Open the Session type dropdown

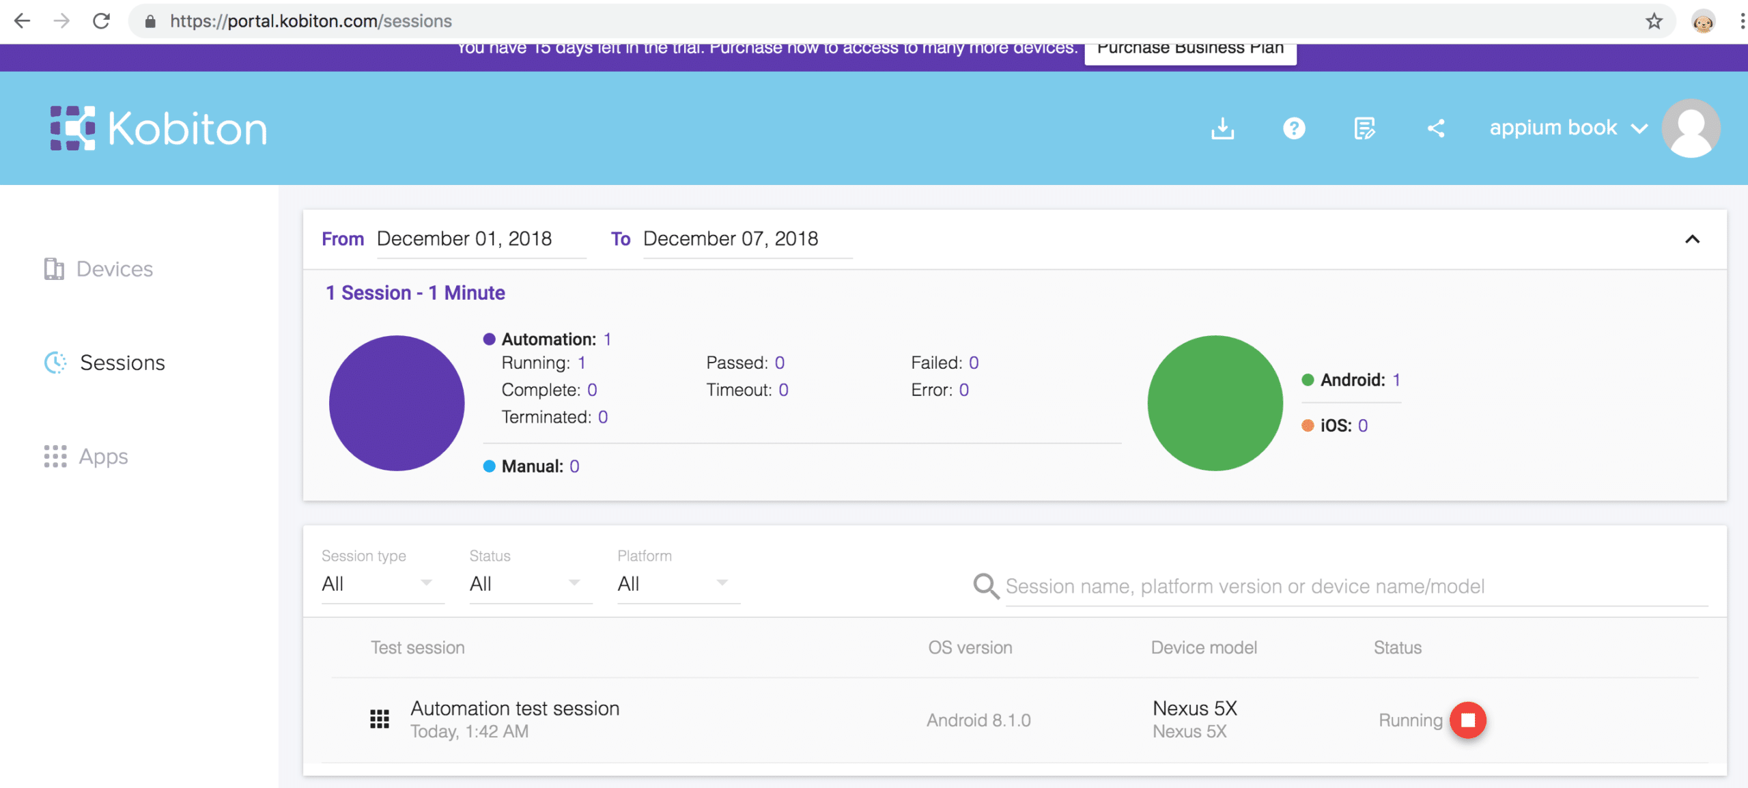378,583
